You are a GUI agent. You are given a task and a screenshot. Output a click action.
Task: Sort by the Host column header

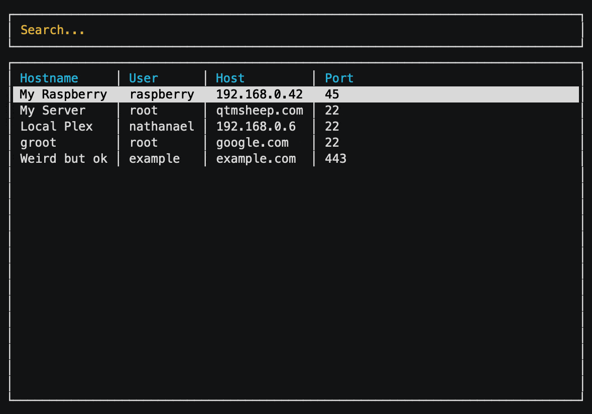[230, 78]
